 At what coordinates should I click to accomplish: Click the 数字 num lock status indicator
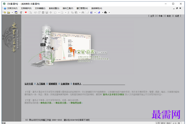pyautogui.click(x=163, y=123)
